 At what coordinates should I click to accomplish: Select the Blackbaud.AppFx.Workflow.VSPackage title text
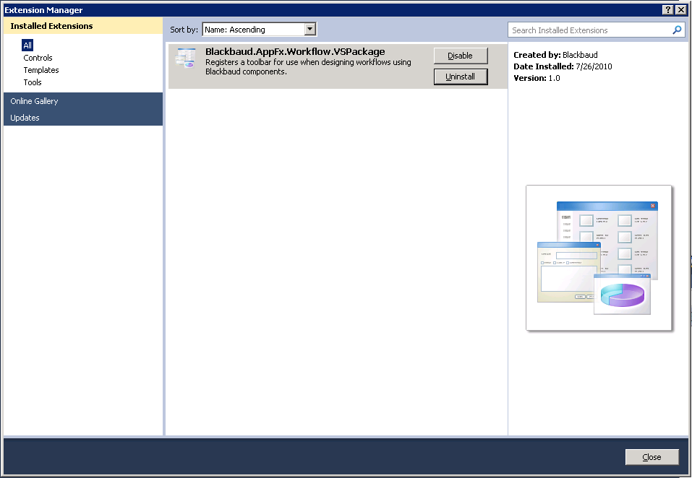[295, 51]
